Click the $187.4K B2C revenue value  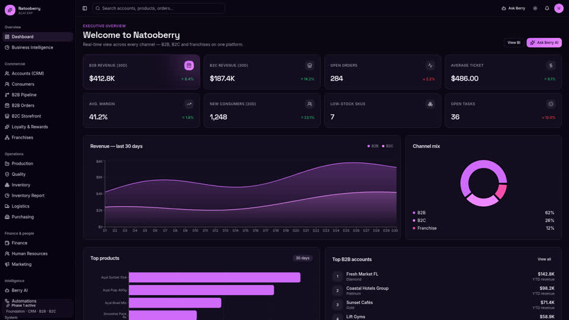click(222, 78)
